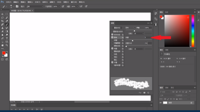Open the opacity slider dropdown arrow
Image resolution: width=200 pixels, height=112 pixels.
(x=59, y=7)
